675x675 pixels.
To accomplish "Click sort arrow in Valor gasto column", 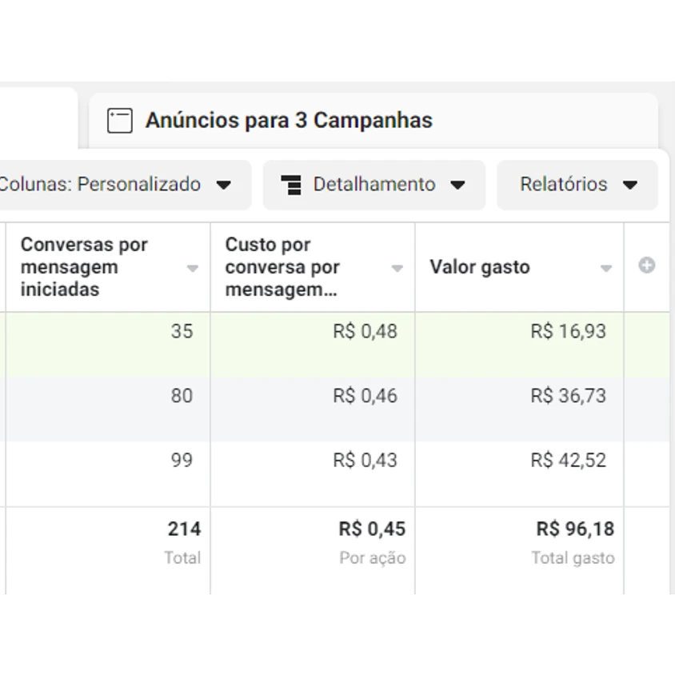I will click(606, 269).
